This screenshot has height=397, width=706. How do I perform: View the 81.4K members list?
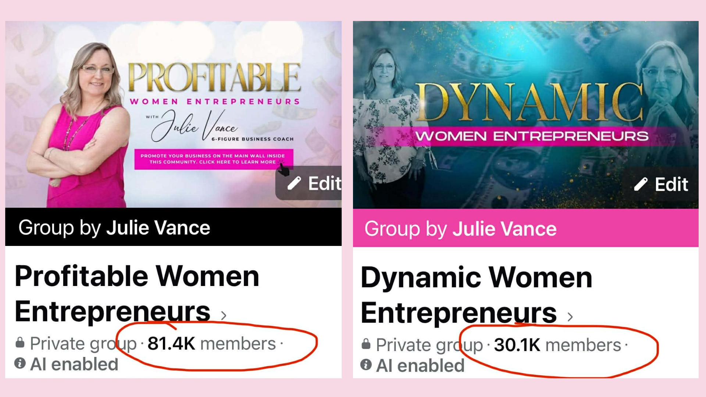(x=211, y=344)
